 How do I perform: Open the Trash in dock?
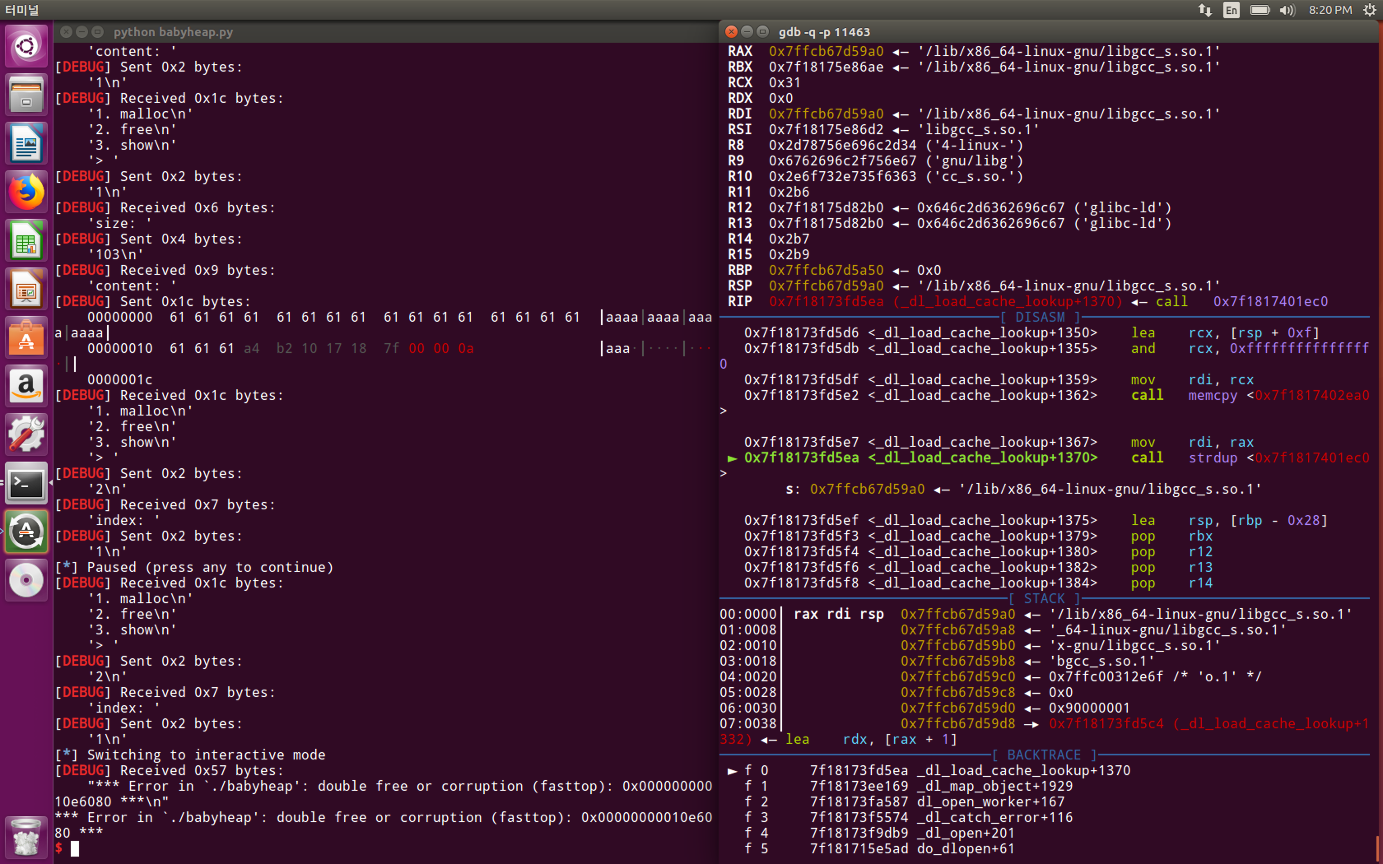[26, 838]
